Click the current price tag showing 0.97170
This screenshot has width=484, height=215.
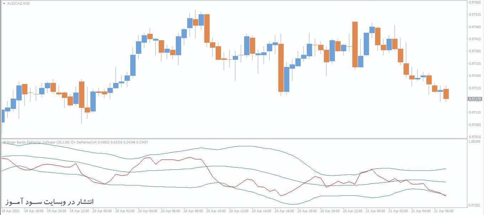(x=475, y=99)
